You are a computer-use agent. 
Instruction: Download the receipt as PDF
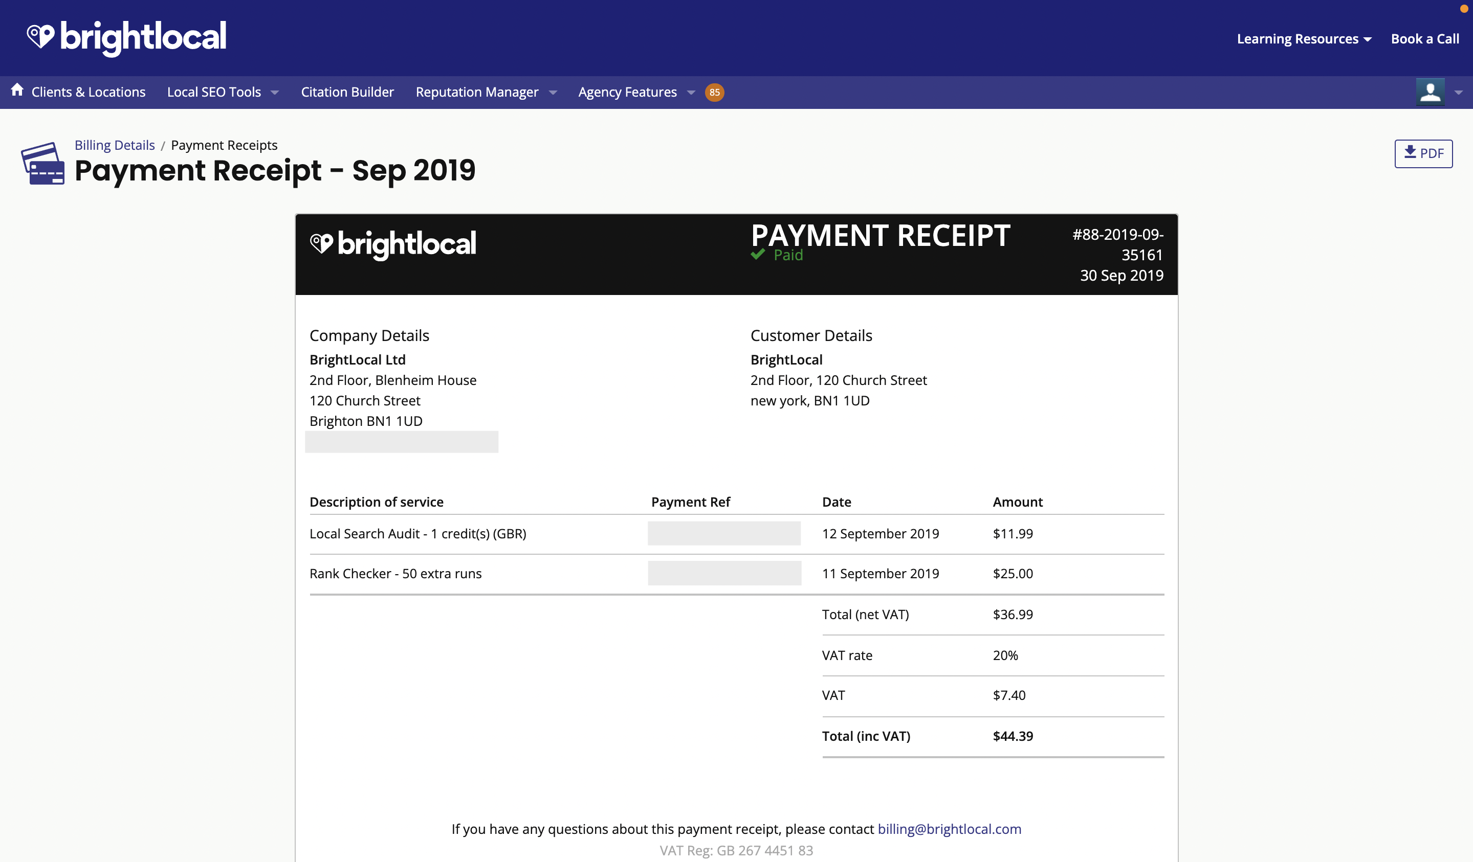[1423, 153]
